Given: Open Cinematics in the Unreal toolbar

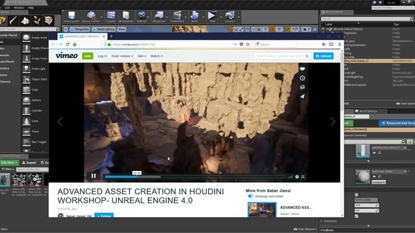Looking at the screenshot, I should coord(177,17).
